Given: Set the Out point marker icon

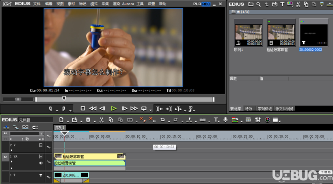Looking at the screenshot, I should 64,109.
